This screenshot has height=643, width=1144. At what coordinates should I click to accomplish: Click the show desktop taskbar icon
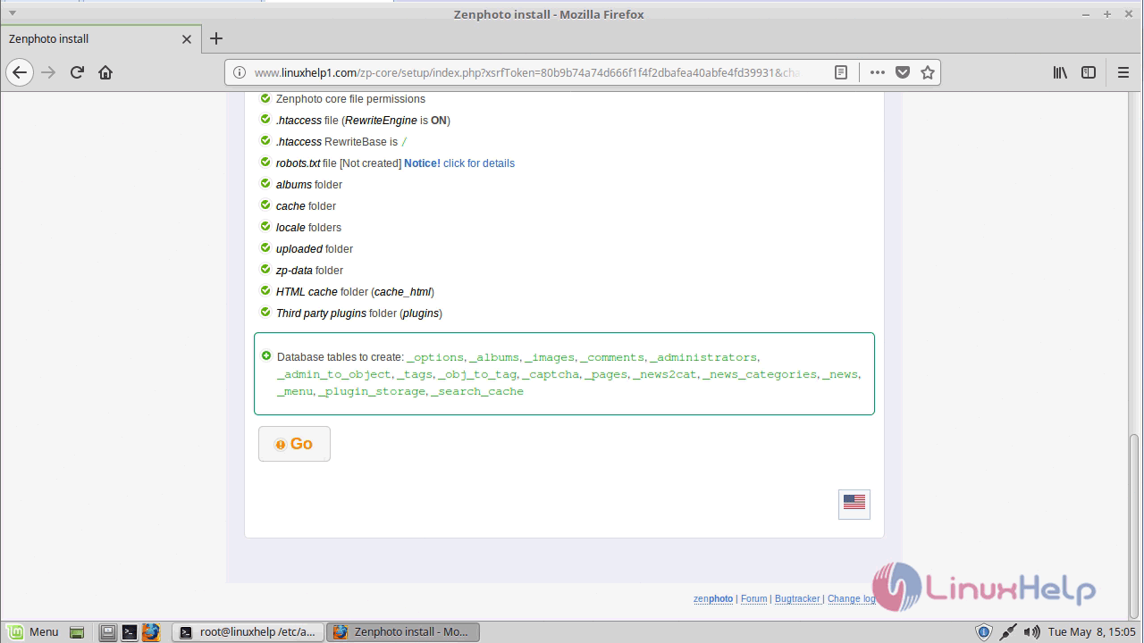77,632
